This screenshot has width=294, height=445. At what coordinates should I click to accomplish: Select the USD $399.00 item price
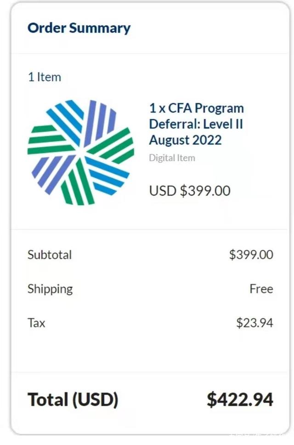point(190,191)
